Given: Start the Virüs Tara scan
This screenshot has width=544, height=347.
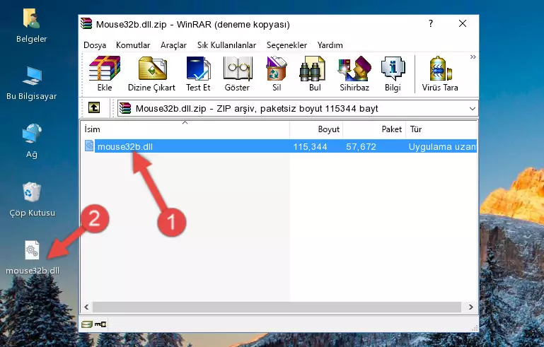Looking at the screenshot, I should 440,73.
